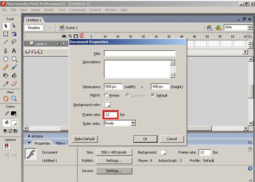255x182 pixels.
Task: Click the Snap to Objects magnet option
Action: click(7, 146)
